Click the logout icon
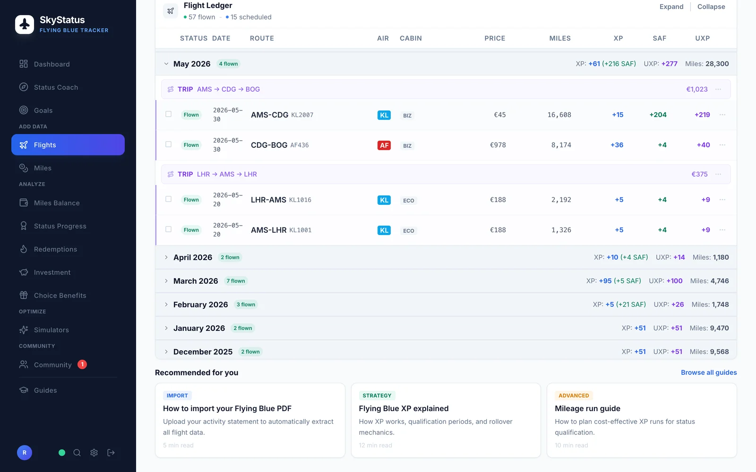Screen dimensions: 756x472 [111, 453]
